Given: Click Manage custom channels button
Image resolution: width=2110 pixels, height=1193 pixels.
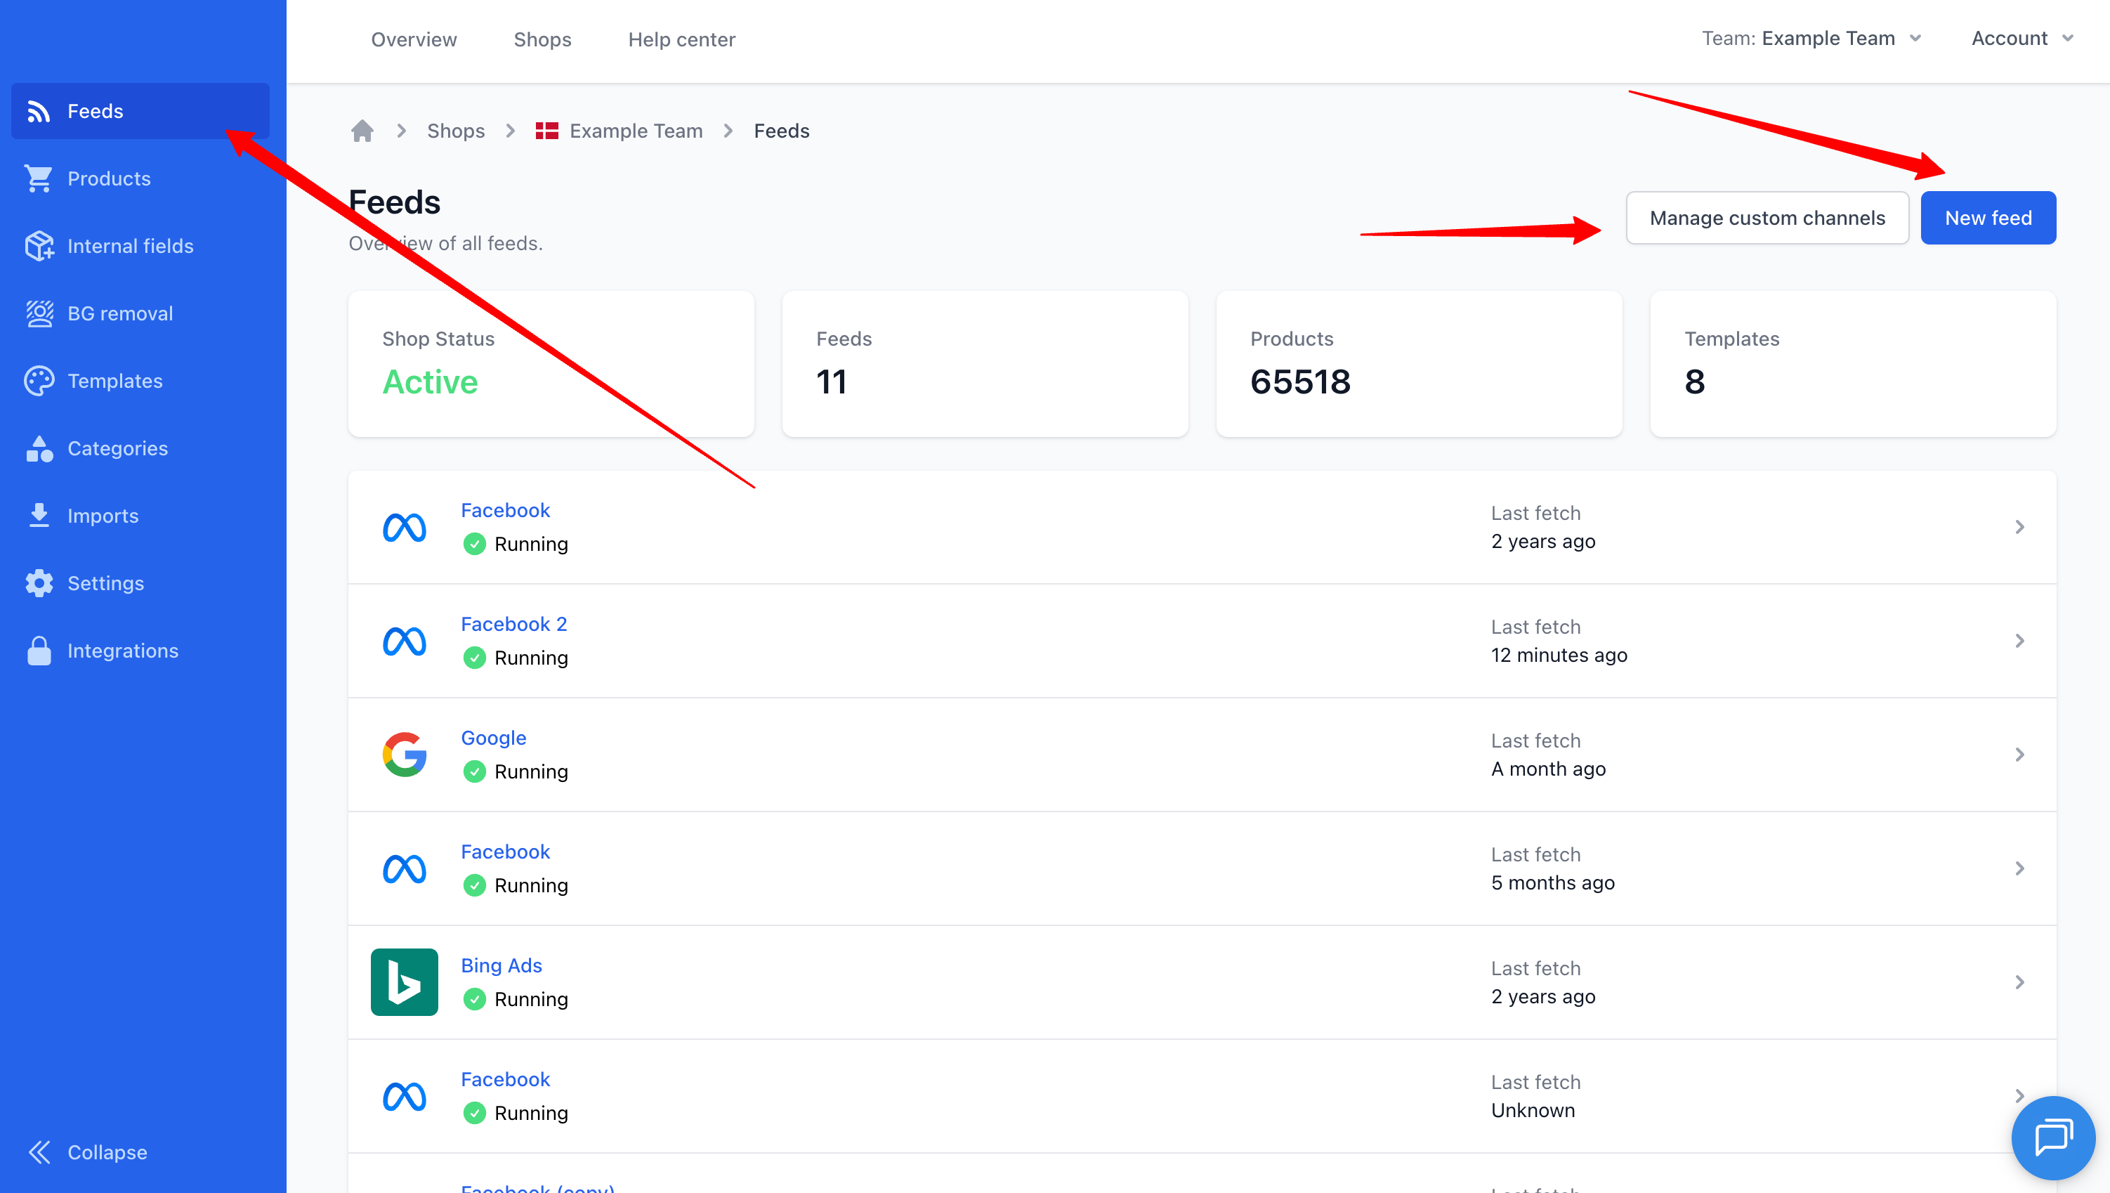Looking at the screenshot, I should coord(1767,218).
